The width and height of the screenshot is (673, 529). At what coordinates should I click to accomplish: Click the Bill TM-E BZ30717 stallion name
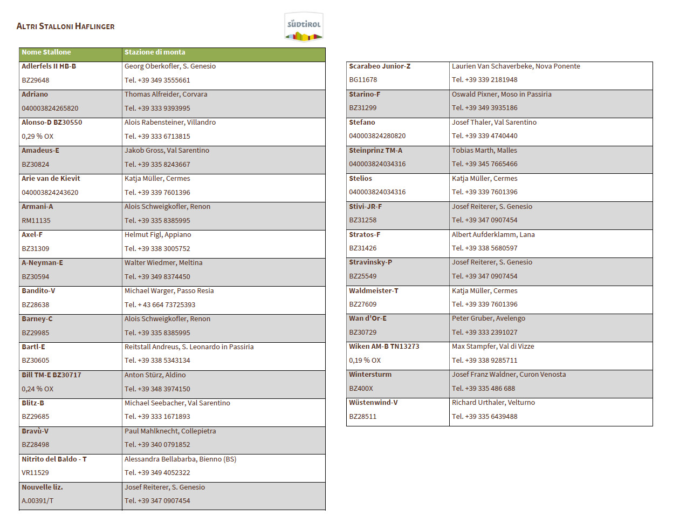pos(51,375)
